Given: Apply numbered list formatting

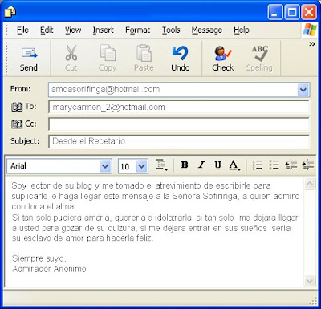Looking at the screenshot, I should [x=258, y=165].
